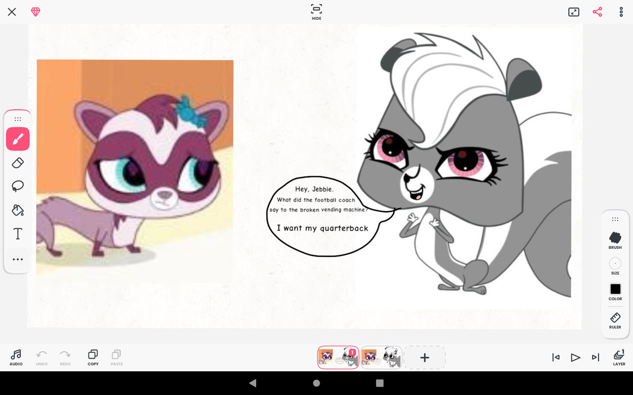Open the black COLOR swatch

coord(615,292)
